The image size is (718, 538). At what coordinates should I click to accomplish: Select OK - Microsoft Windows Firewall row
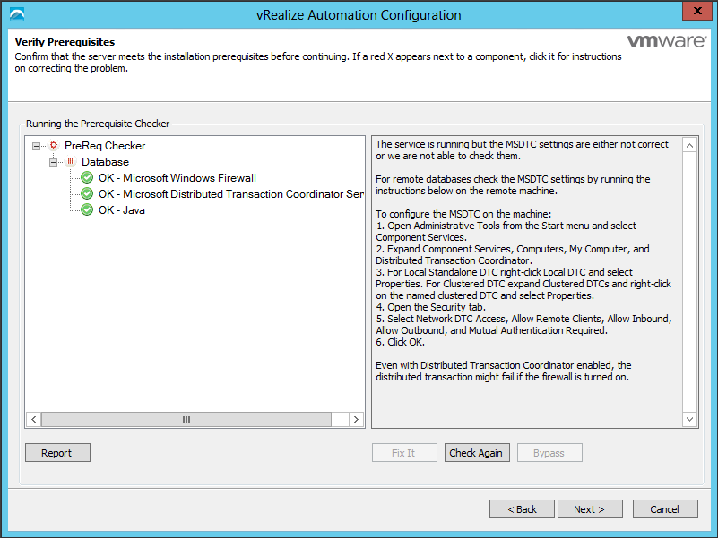(x=177, y=177)
